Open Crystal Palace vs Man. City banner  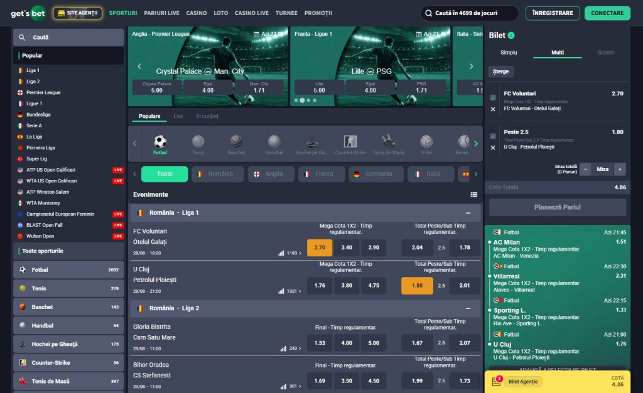pyautogui.click(x=207, y=66)
